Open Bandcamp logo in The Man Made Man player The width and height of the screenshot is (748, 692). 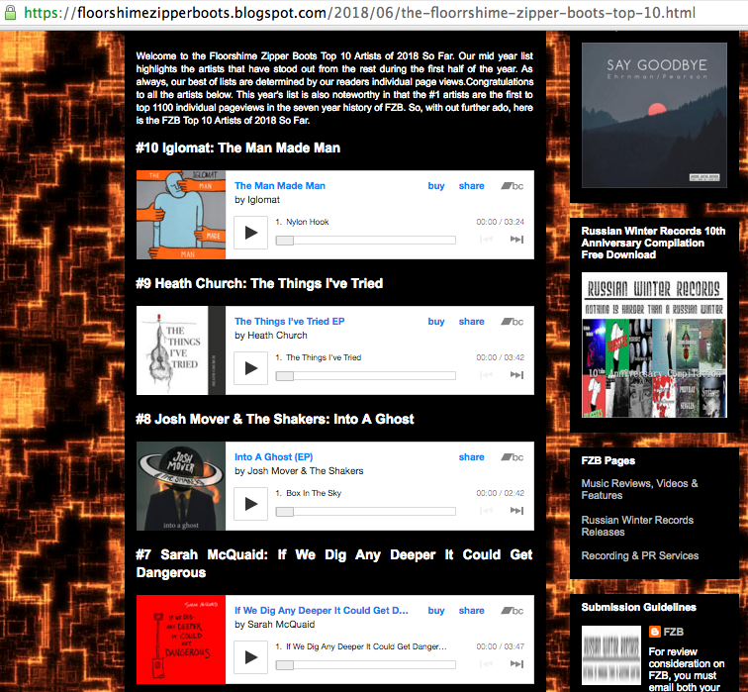click(512, 186)
